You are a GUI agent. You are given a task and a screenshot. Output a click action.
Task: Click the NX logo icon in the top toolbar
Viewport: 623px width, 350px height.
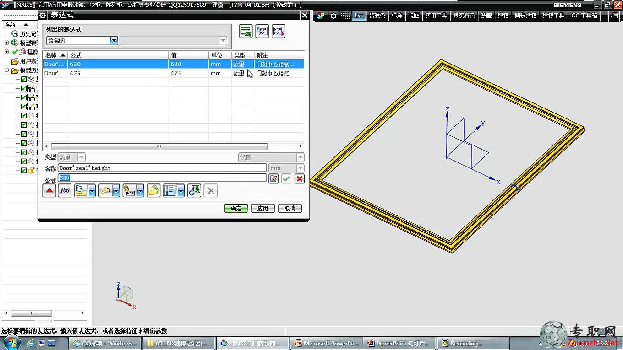[x=320, y=16]
